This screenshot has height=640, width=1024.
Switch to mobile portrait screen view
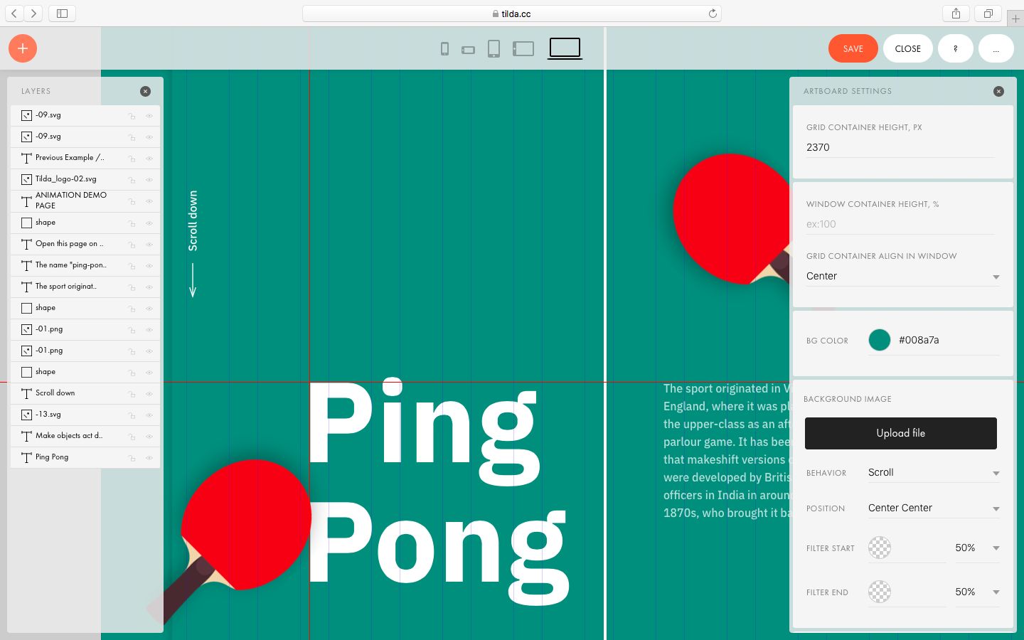(444, 49)
